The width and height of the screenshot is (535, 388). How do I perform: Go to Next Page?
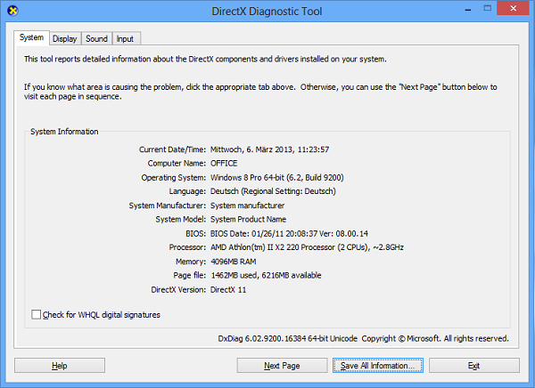pos(282,366)
